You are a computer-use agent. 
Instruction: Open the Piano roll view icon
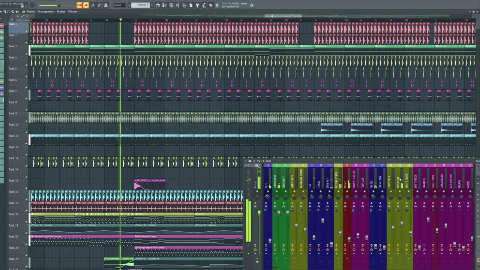(x=165, y=5)
